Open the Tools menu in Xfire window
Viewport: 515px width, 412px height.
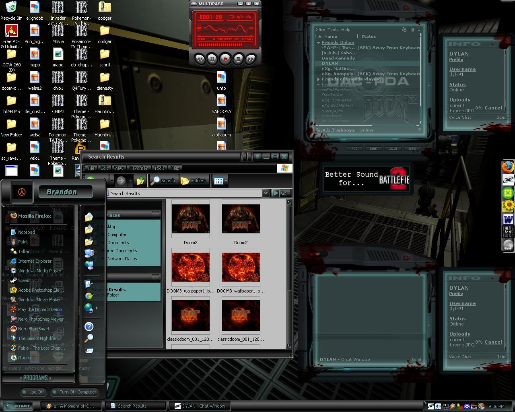coord(333,29)
